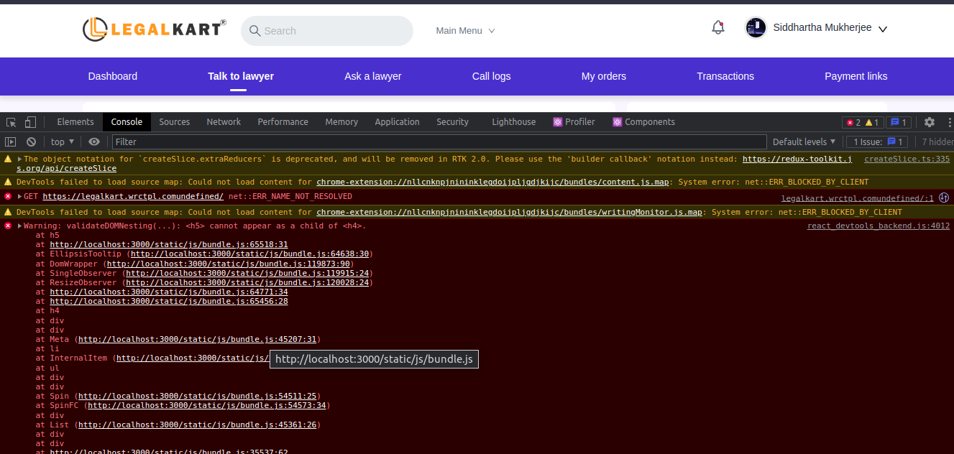Click the messages count badge in DevTools

(898, 122)
